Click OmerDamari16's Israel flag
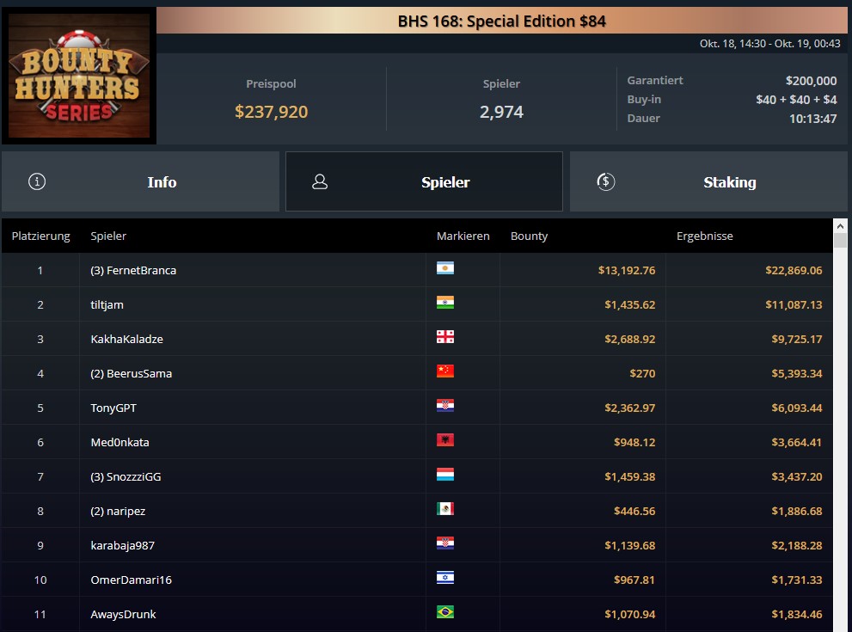 point(445,578)
